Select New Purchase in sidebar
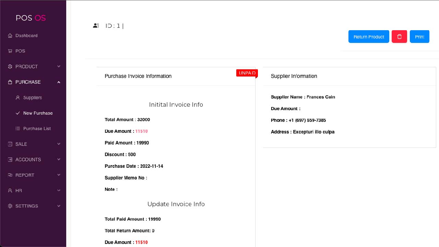 pyautogui.click(x=38, y=113)
